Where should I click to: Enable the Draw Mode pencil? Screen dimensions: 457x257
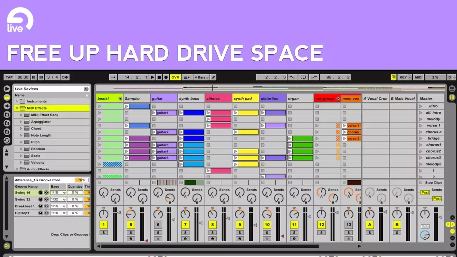click(x=213, y=77)
